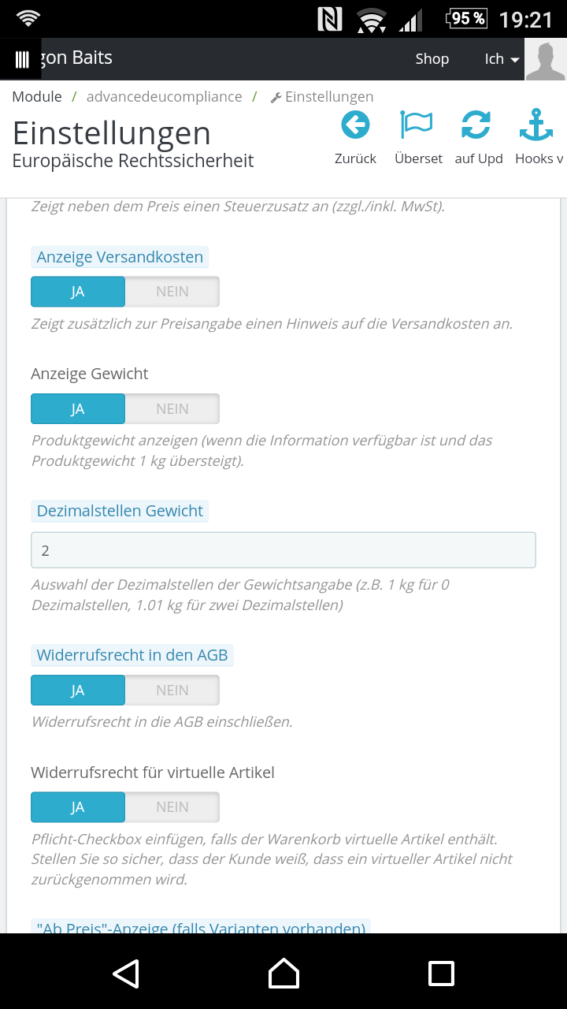Tap the Android home button
This screenshot has width=567, height=1009.
(x=283, y=974)
